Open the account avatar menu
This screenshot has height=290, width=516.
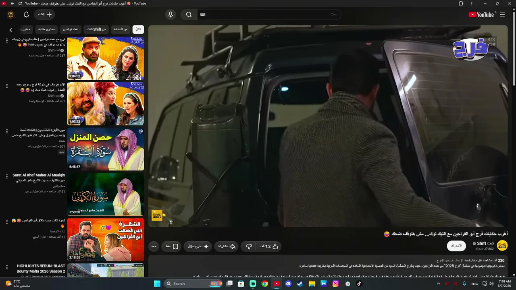pos(11,14)
